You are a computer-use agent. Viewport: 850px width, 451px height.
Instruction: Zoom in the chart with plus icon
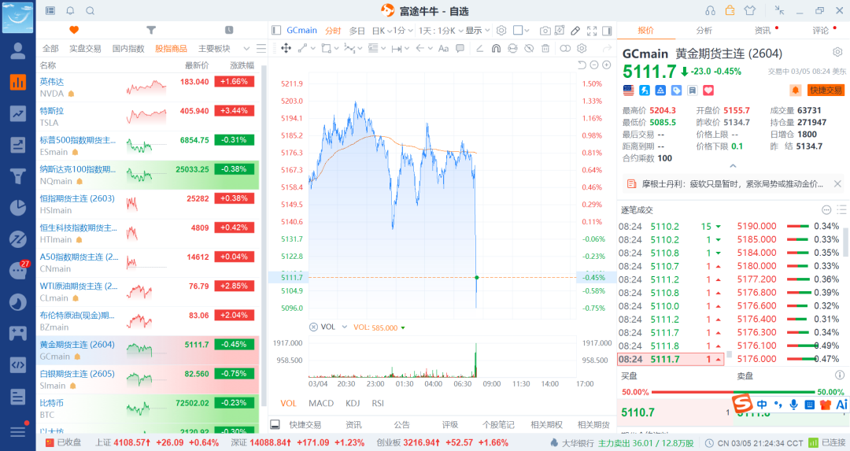click(607, 65)
